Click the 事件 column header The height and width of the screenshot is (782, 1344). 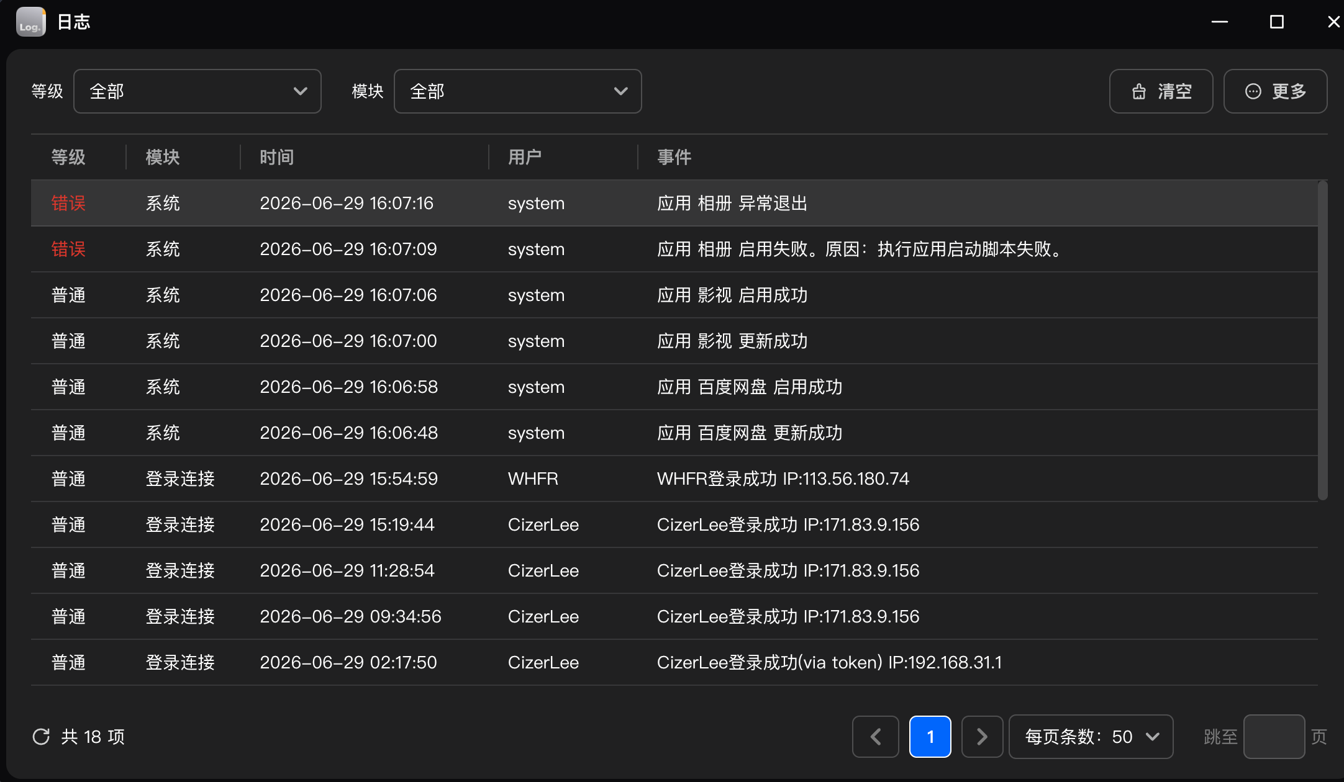(x=674, y=157)
